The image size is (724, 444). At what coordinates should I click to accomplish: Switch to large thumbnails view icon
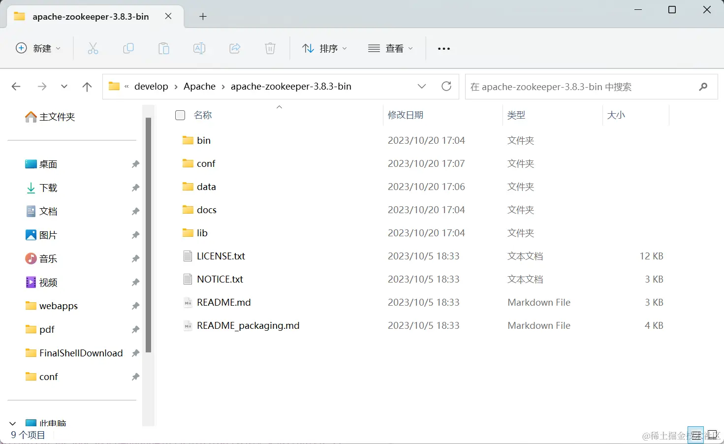coord(712,435)
